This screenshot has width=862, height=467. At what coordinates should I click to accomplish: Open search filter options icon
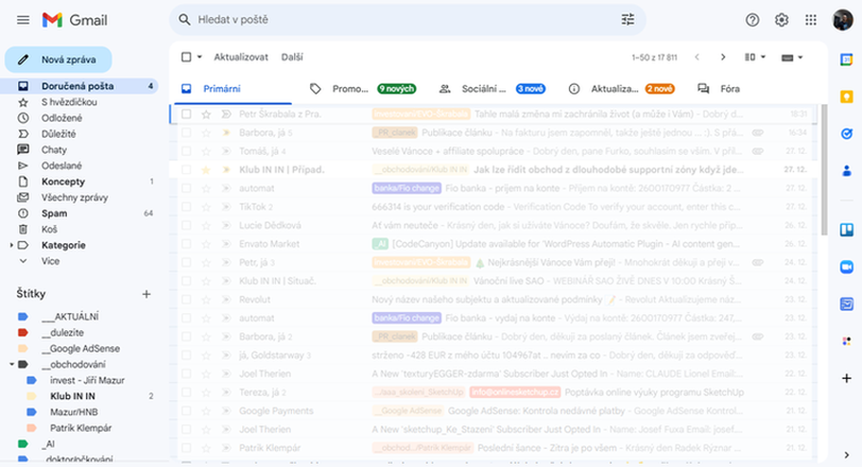coord(627,20)
